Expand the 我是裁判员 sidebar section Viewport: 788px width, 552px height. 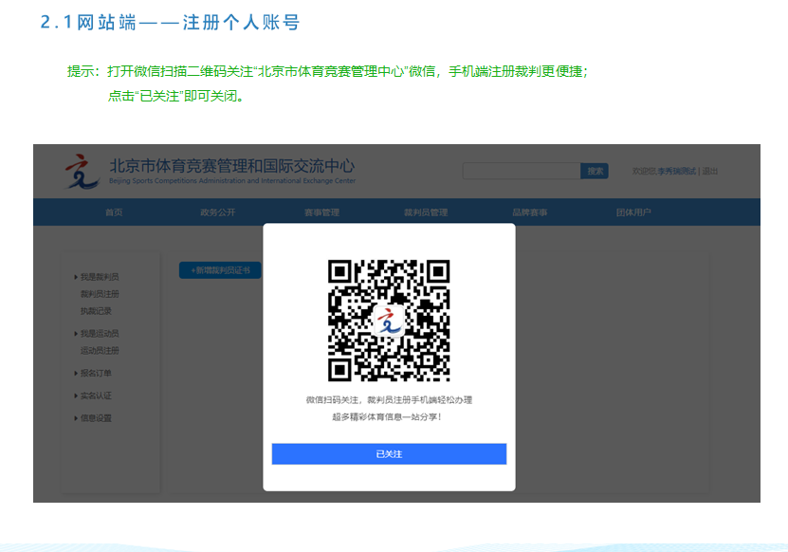97,277
